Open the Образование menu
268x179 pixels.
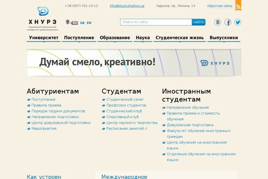tap(115, 38)
